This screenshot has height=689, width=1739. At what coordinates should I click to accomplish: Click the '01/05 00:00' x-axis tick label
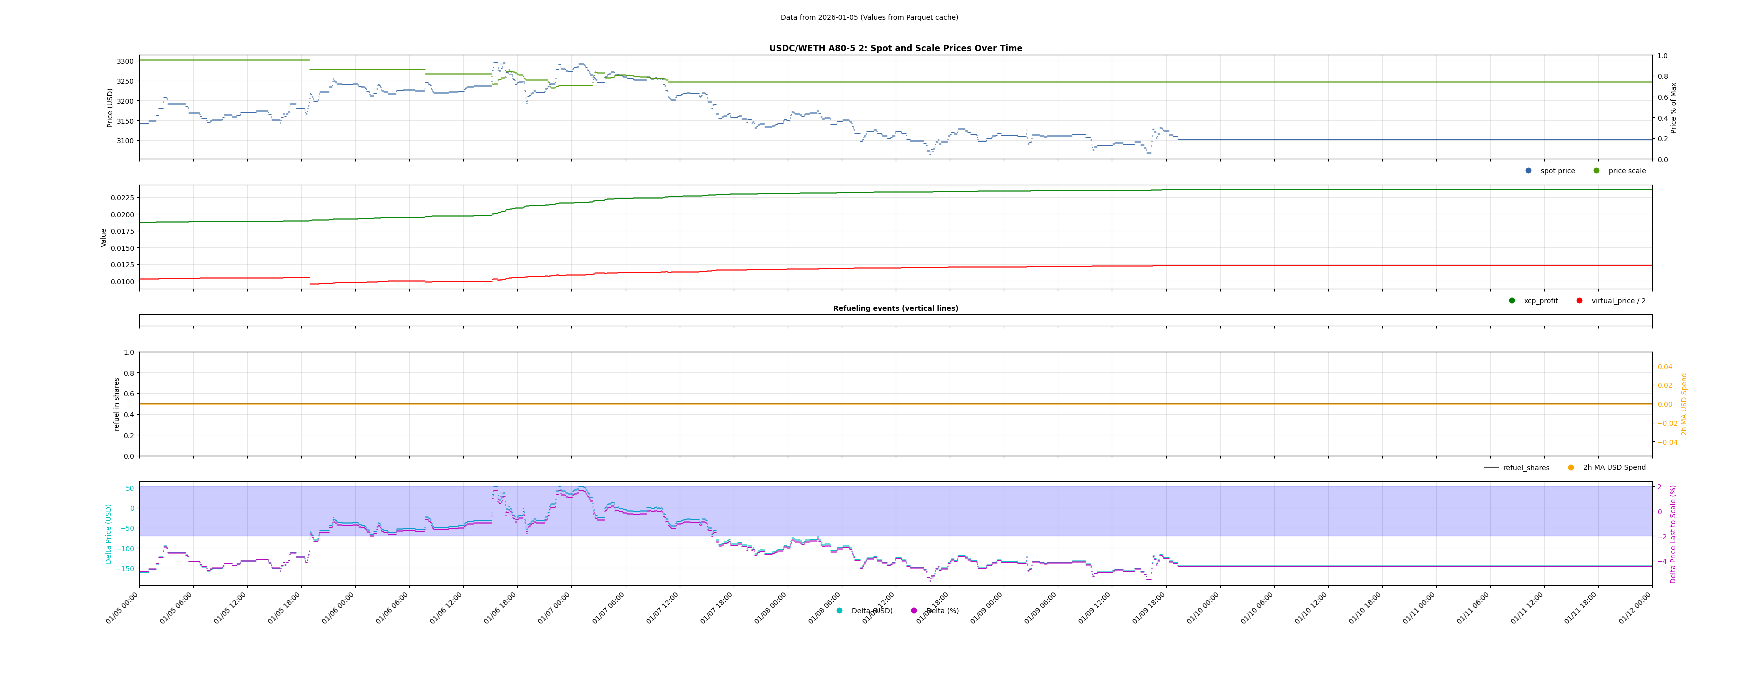(x=122, y=607)
